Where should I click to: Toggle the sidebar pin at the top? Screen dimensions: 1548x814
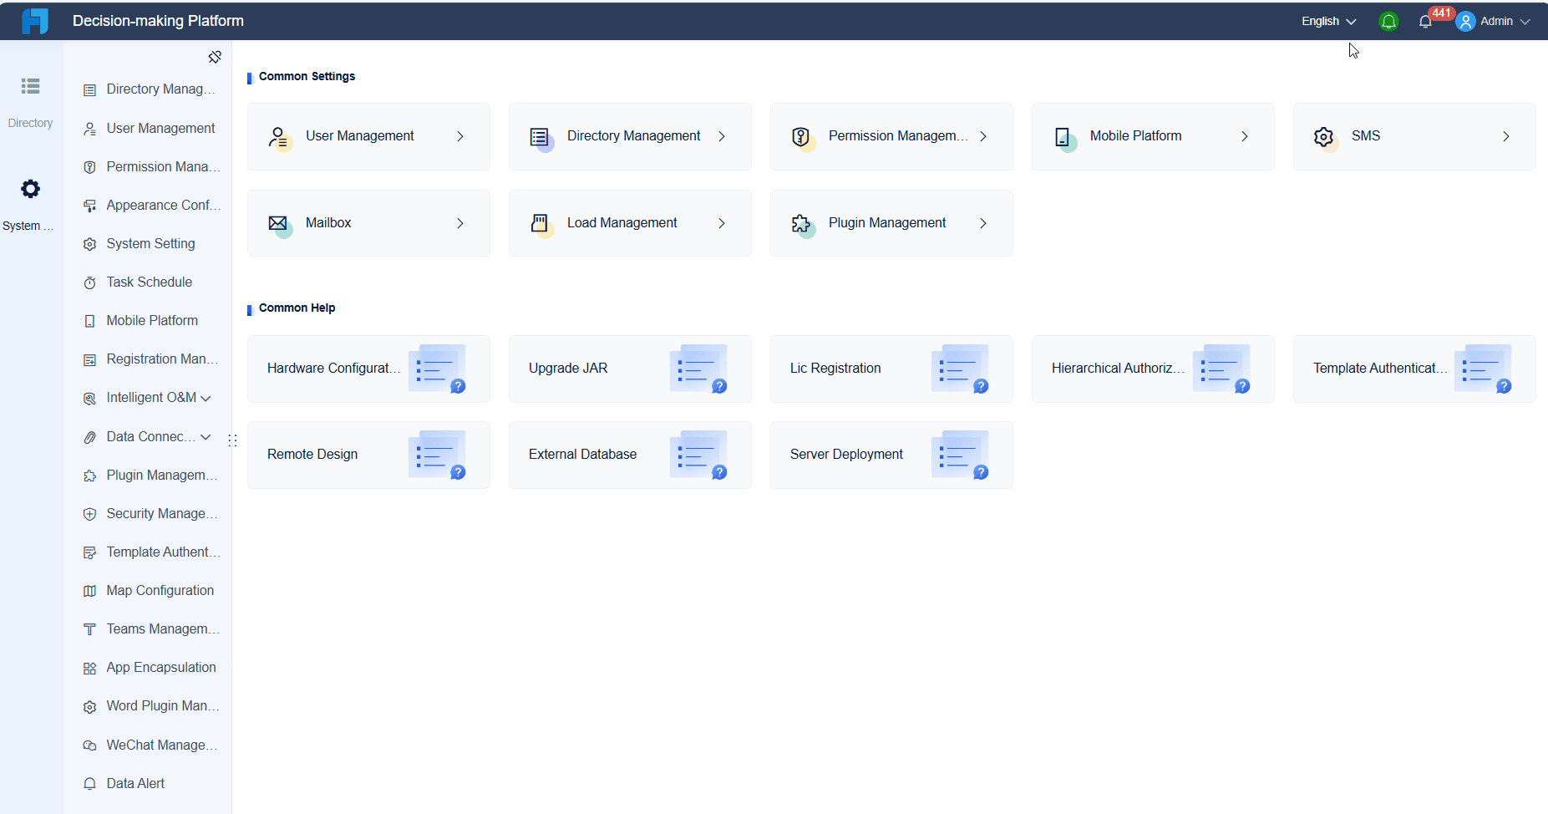click(x=215, y=57)
